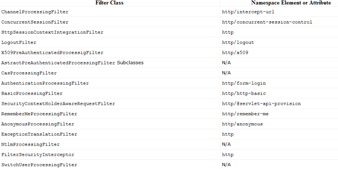The width and height of the screenshot is (338, 169).
Task: Click AstractPreAuthenticatedProcessingFilter Subclasses entry
Action: [x=72, y=63]
